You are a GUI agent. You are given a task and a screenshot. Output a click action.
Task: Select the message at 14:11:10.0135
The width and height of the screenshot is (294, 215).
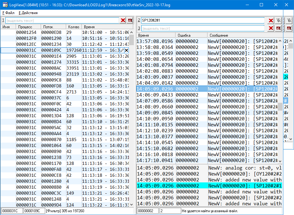[207, 125]
